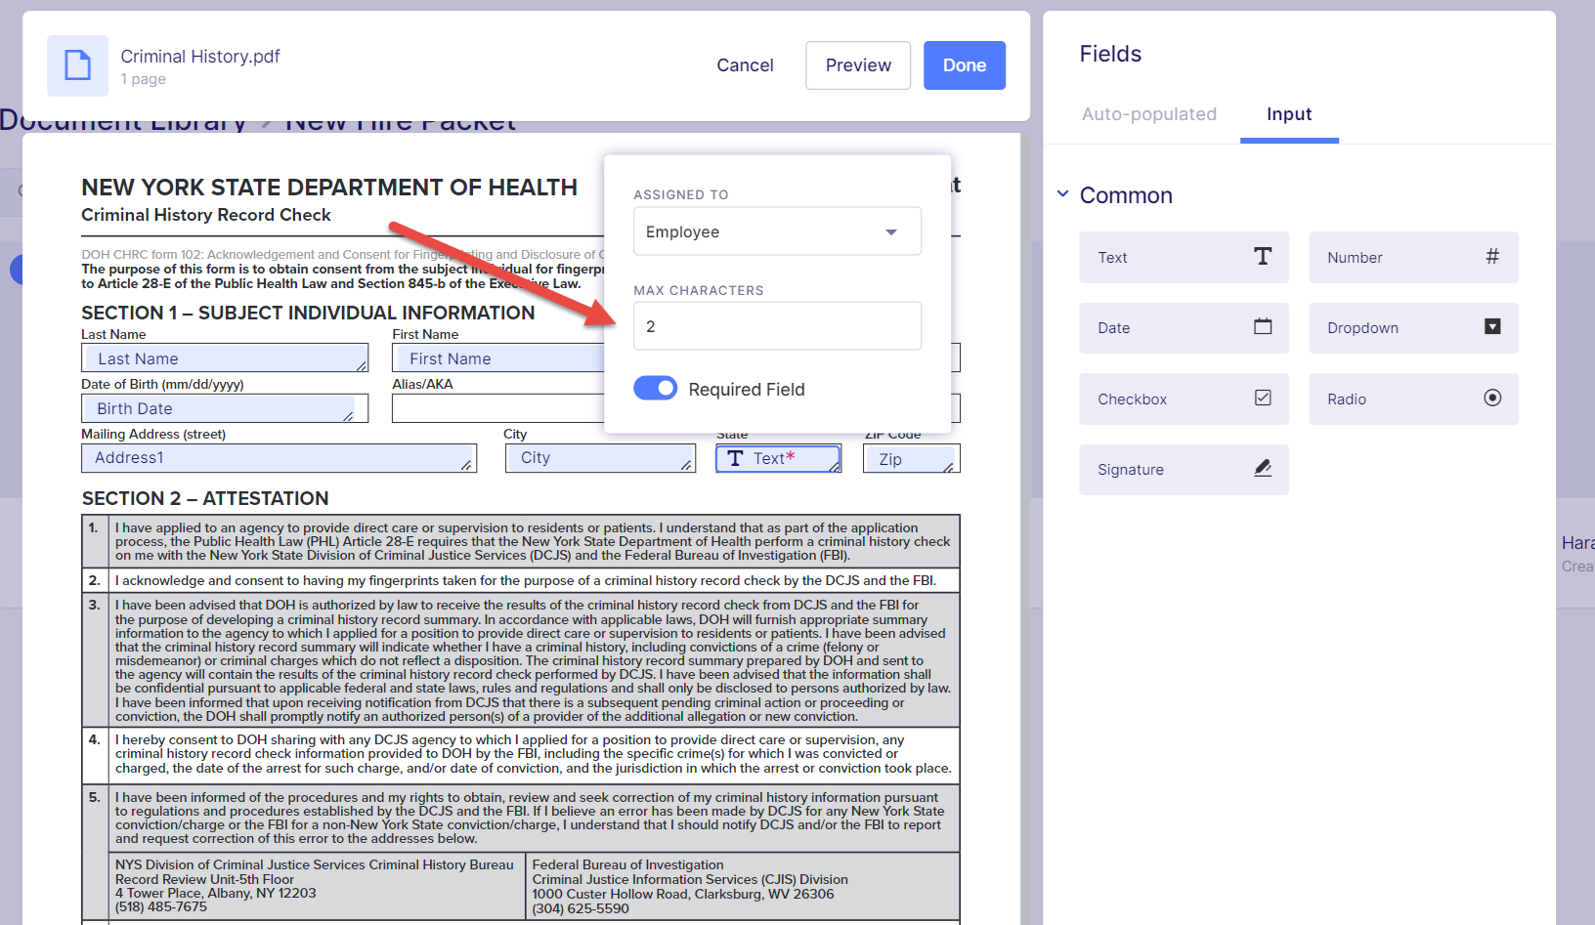Click the Fields panel heading

[1110, 54]
